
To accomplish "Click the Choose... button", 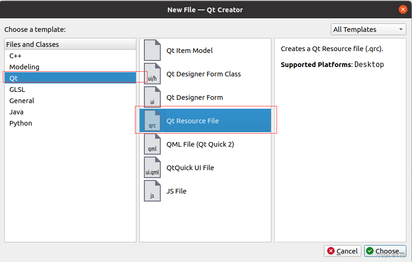I will coord(385,251).
